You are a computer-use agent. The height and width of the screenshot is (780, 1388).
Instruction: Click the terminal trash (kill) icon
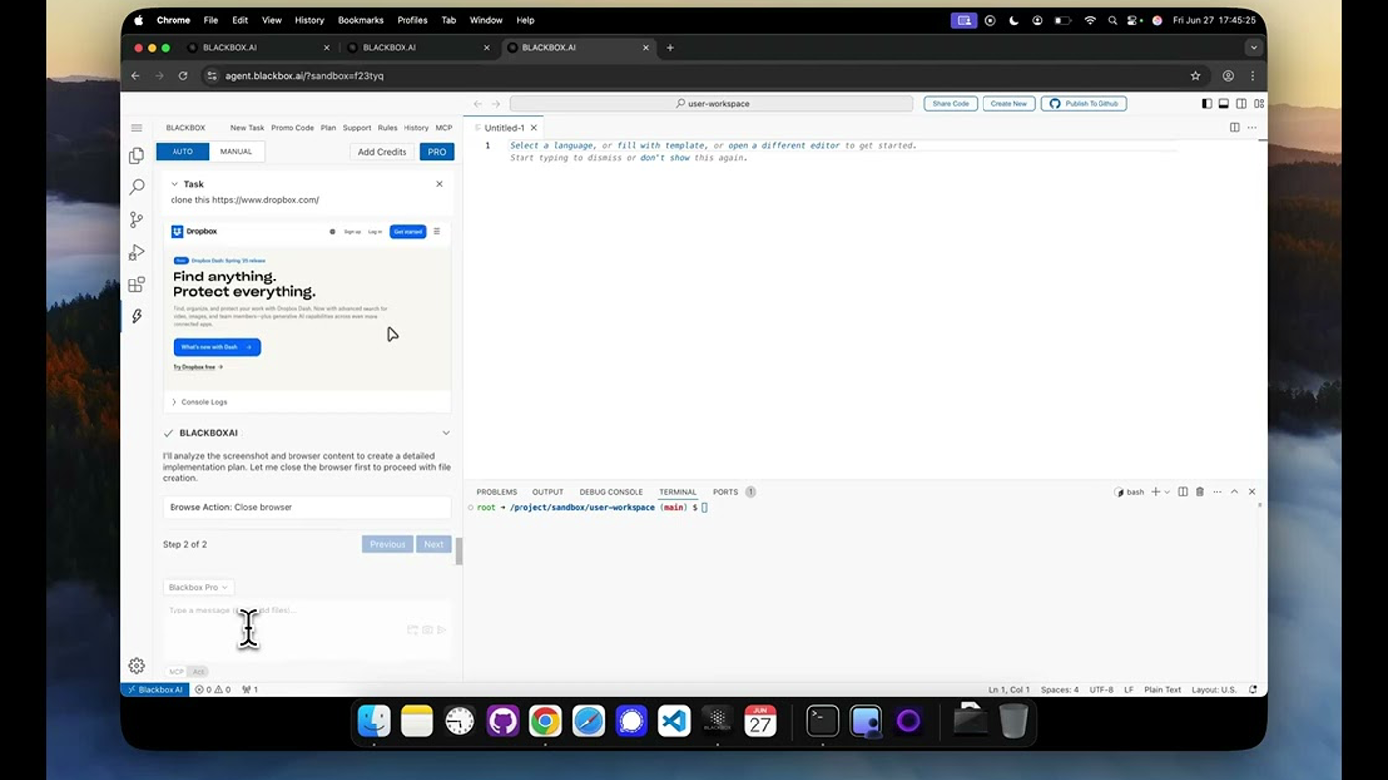point(1200,492)
